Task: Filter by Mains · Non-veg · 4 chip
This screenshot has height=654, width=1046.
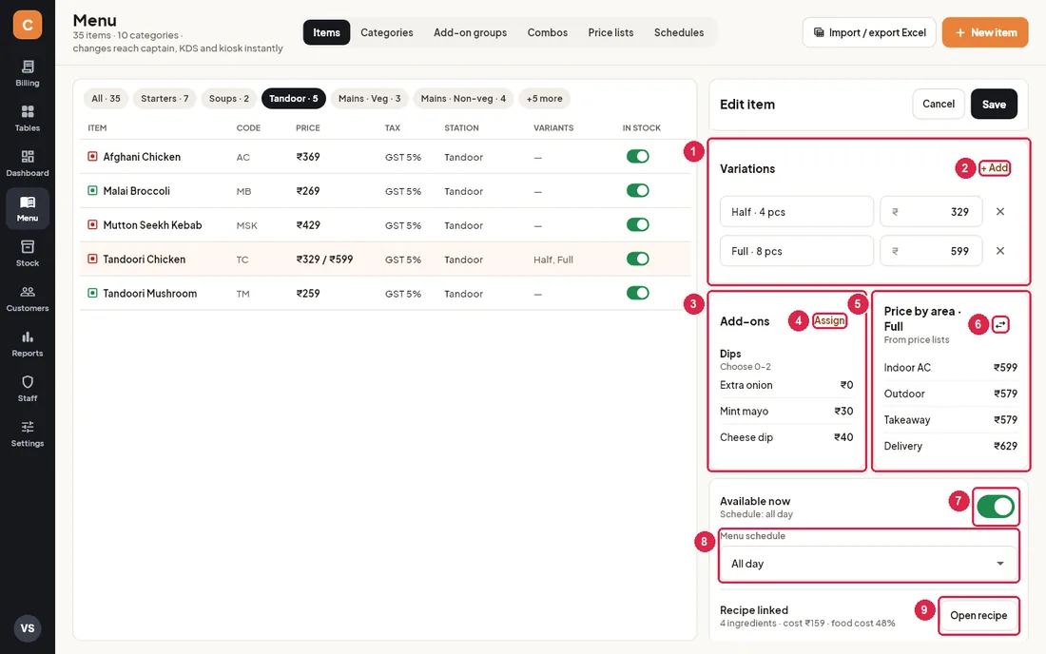Action: coord(464,99)
